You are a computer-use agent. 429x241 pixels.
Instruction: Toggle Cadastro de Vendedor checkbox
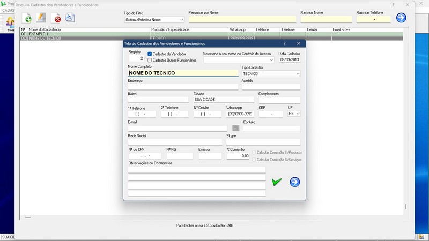pos(150,54)
